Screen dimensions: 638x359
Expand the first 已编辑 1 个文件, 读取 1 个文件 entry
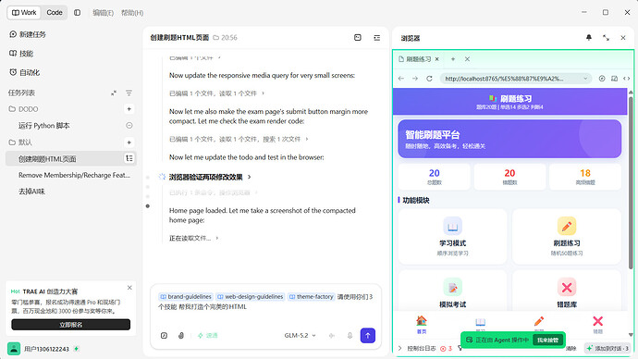(x=217, y=93)
